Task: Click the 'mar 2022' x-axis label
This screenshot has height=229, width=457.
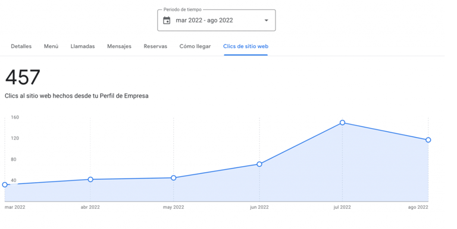Action: 15,207
